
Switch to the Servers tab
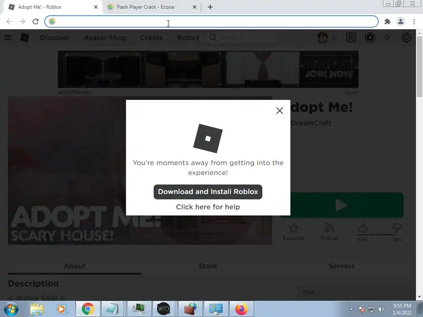tap(341, 266)
